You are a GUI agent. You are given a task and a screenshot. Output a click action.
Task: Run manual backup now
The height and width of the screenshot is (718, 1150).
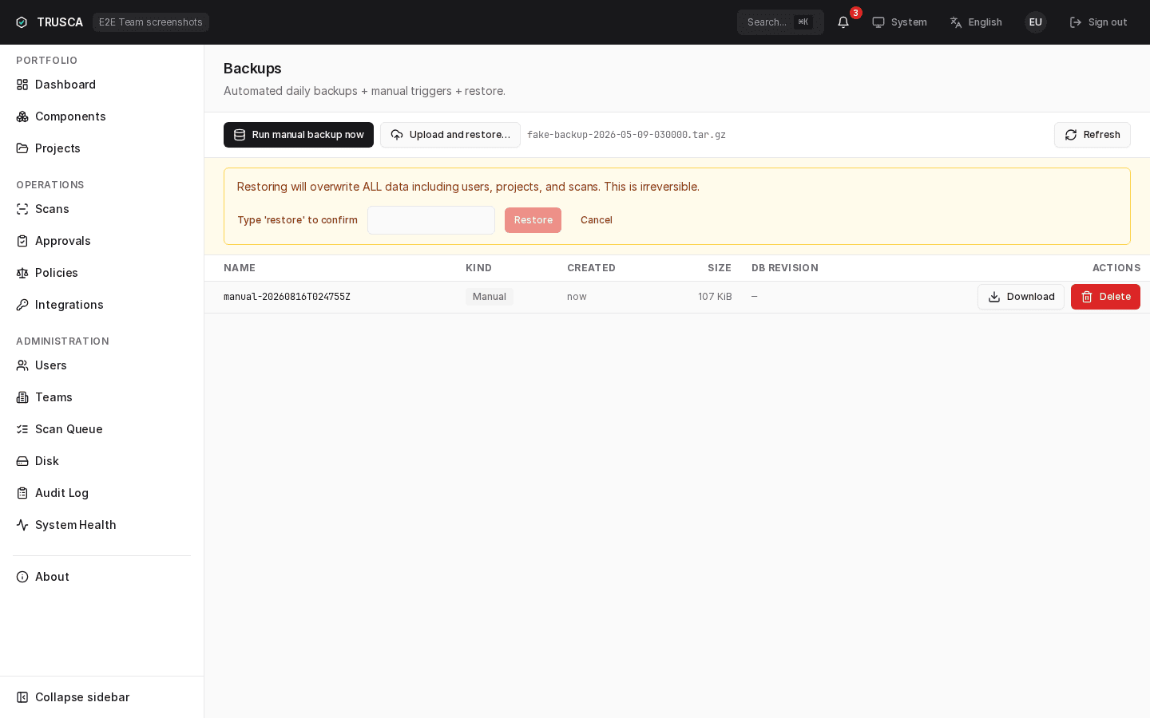tap(299, 135)
